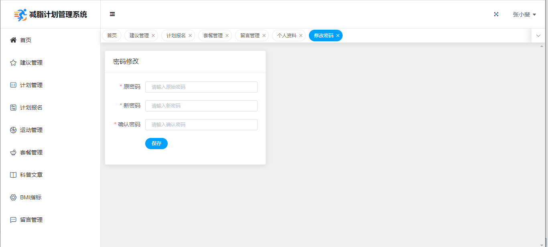Open 科普文章 in the sidebar
Image resolution: width=548 pixels, height=247 pixels.
(x=50, y=175)
